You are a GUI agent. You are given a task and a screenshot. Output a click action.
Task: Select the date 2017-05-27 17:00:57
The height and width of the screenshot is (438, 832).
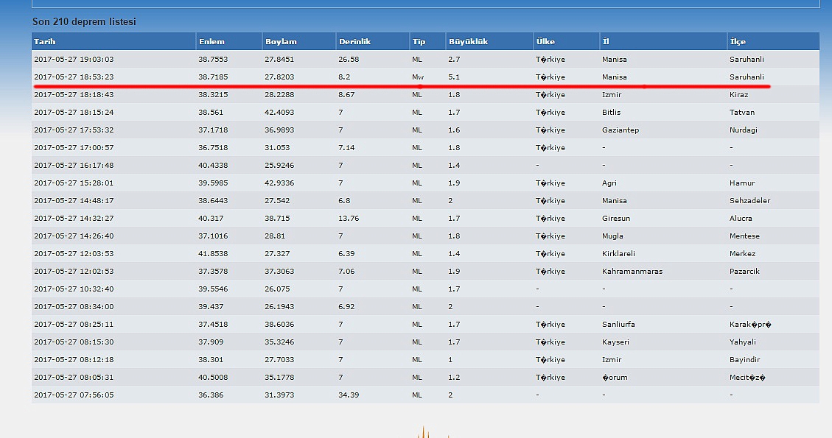pos(74,148)
